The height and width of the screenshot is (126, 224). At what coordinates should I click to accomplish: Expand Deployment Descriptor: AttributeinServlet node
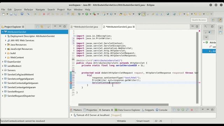click(6, 36)
